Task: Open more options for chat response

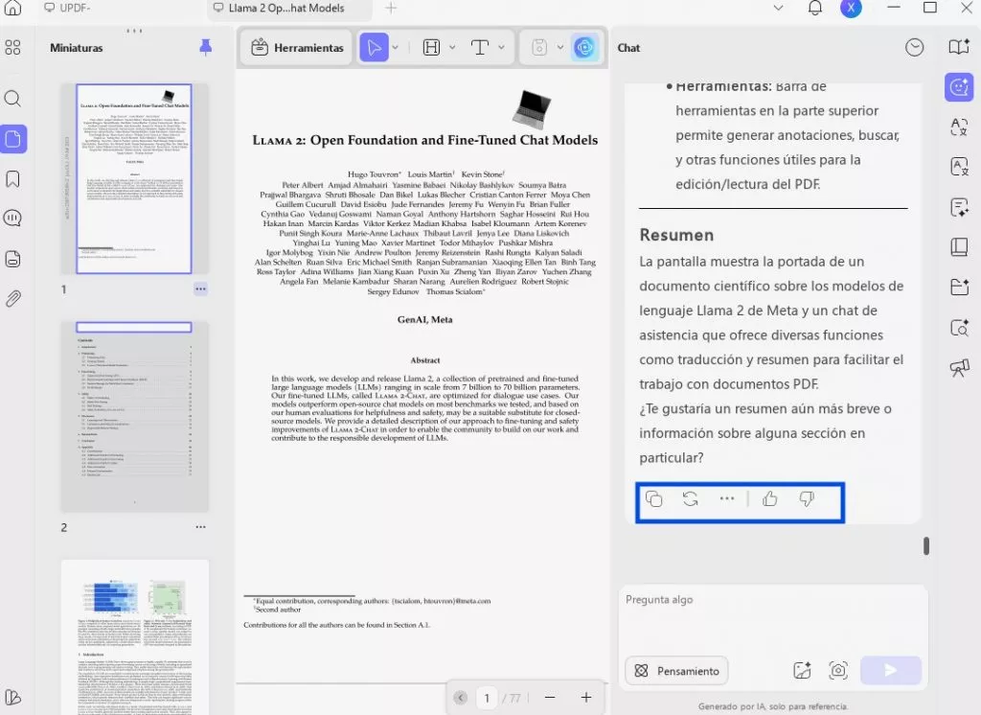Action: [726, 499]
